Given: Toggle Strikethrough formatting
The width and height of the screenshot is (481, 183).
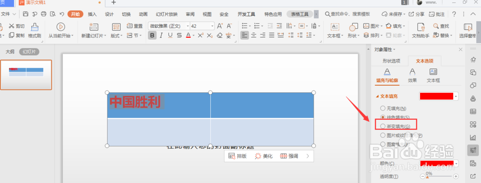Looking at the screenshot, I should [179, 35].
